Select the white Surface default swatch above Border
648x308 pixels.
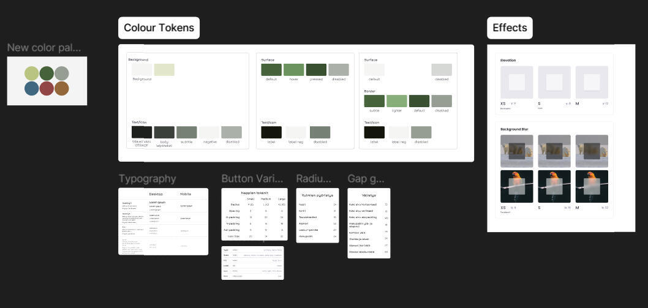tap(374, 69)
